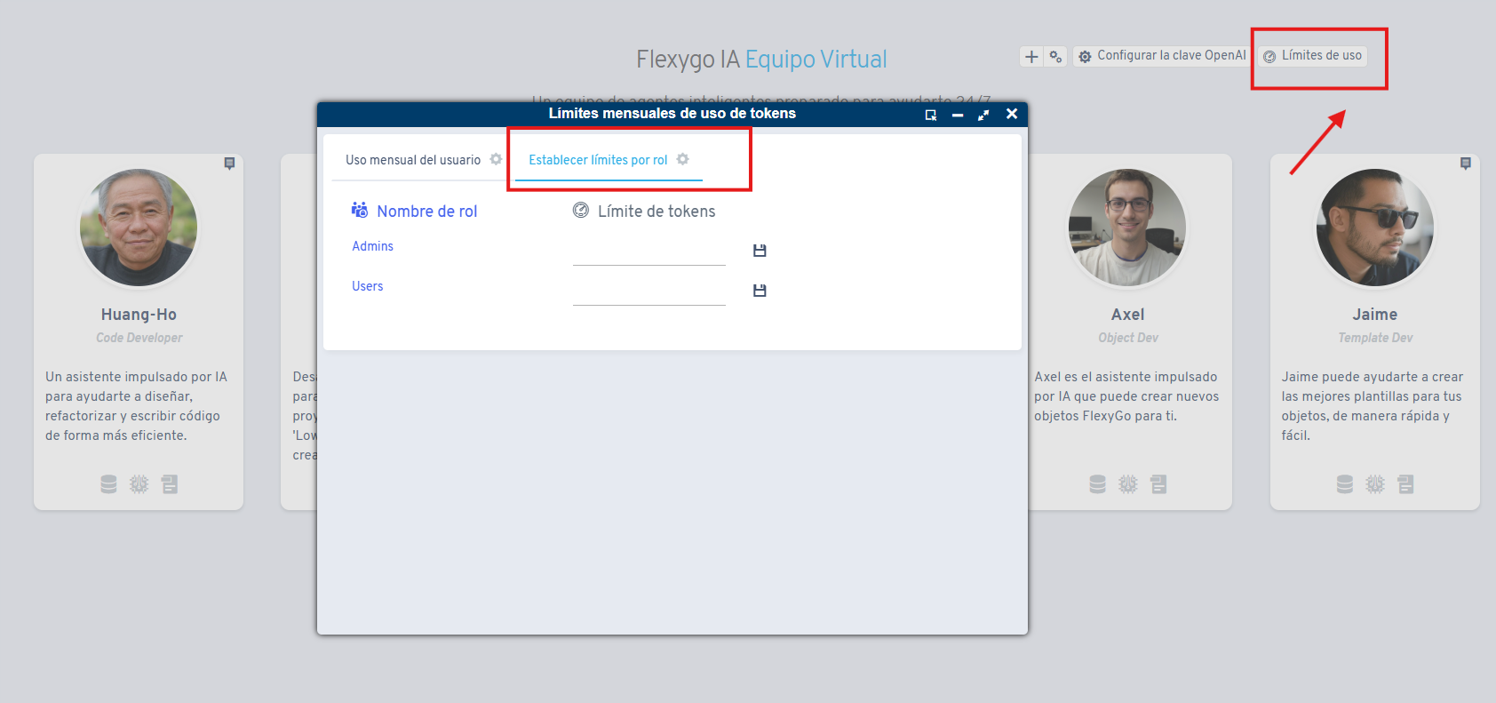This screenshot has height=703, width=1496.
Task: Select Establecer límites por rol tab
Action: point(598,160)
